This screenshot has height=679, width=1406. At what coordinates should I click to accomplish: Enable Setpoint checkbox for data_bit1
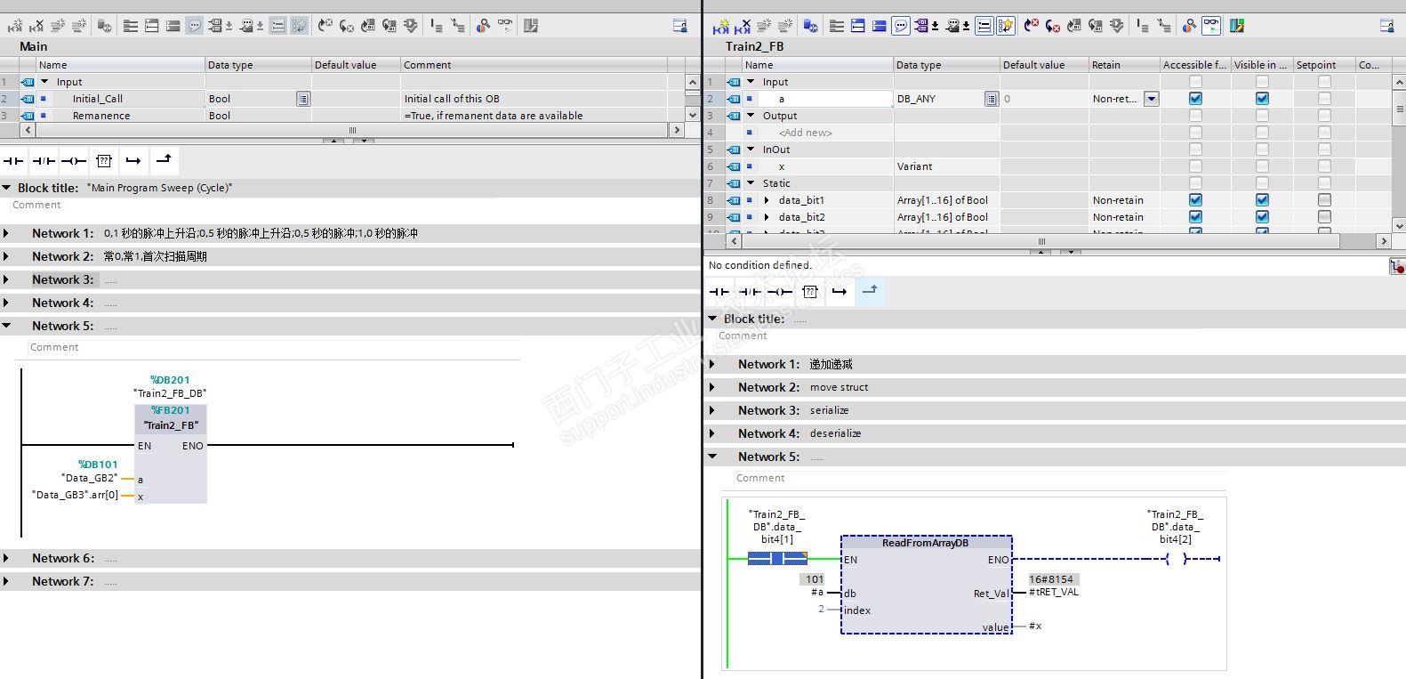coord(1324,200)
